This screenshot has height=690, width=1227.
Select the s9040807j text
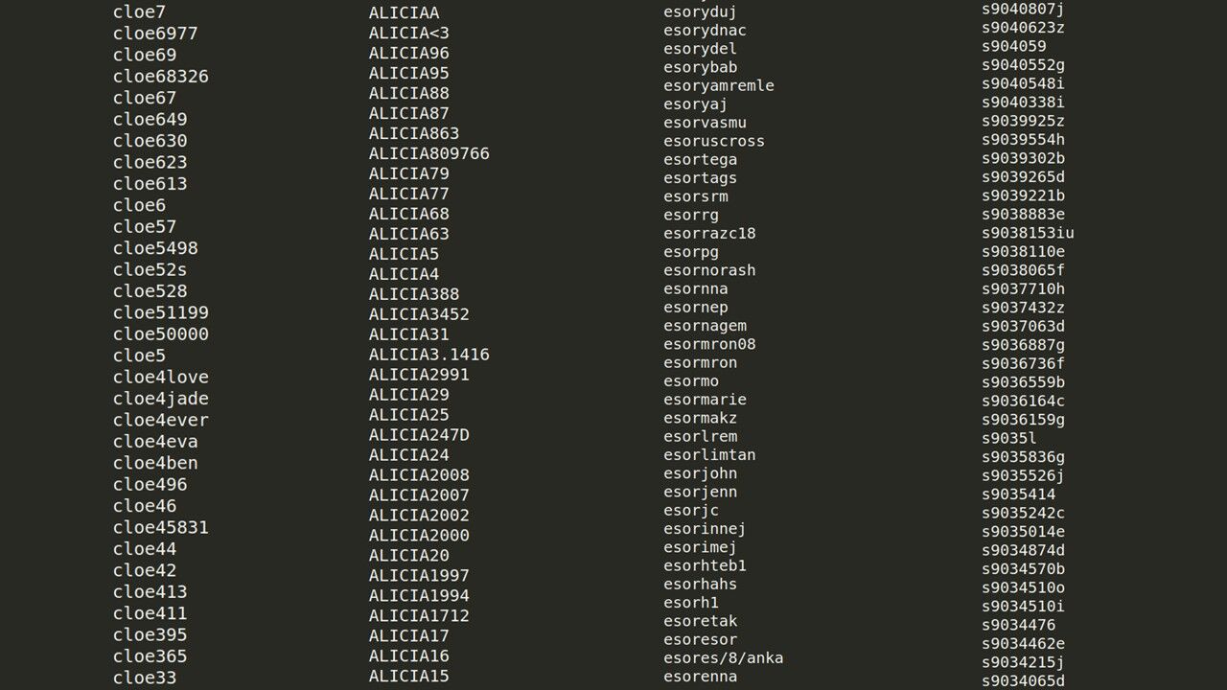[x=1023, y=9]
